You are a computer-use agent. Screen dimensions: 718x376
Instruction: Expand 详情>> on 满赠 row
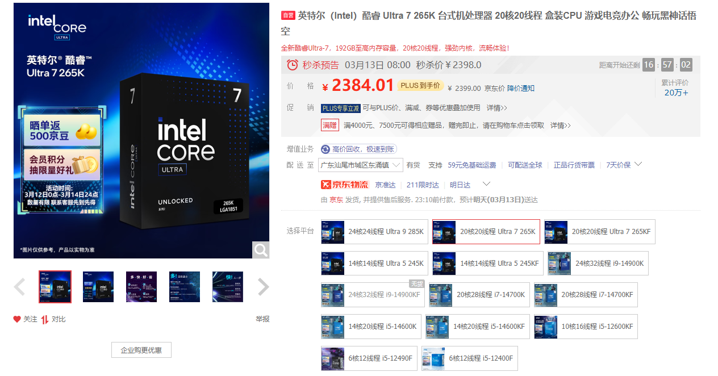(561, 126)
